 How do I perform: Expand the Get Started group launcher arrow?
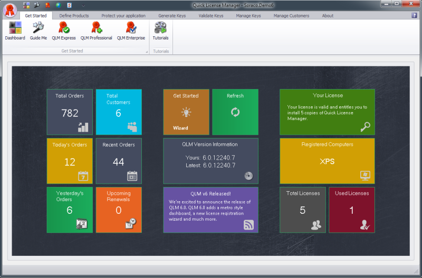(147, 52)
